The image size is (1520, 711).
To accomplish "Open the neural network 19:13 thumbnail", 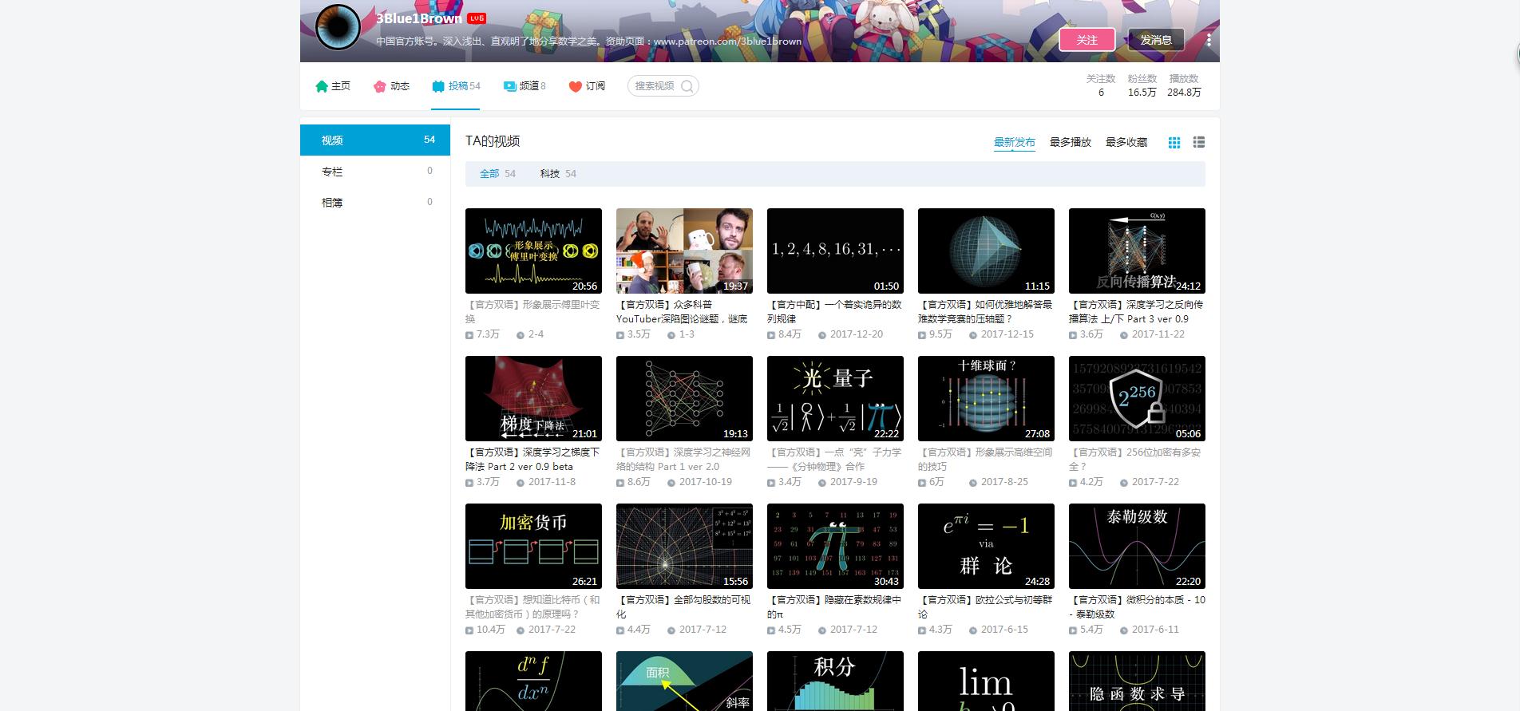I will coord(684,398).
